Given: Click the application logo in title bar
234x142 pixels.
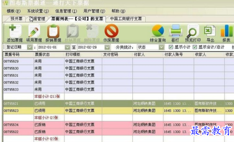Looking at the screenshot, I should 5,3.
